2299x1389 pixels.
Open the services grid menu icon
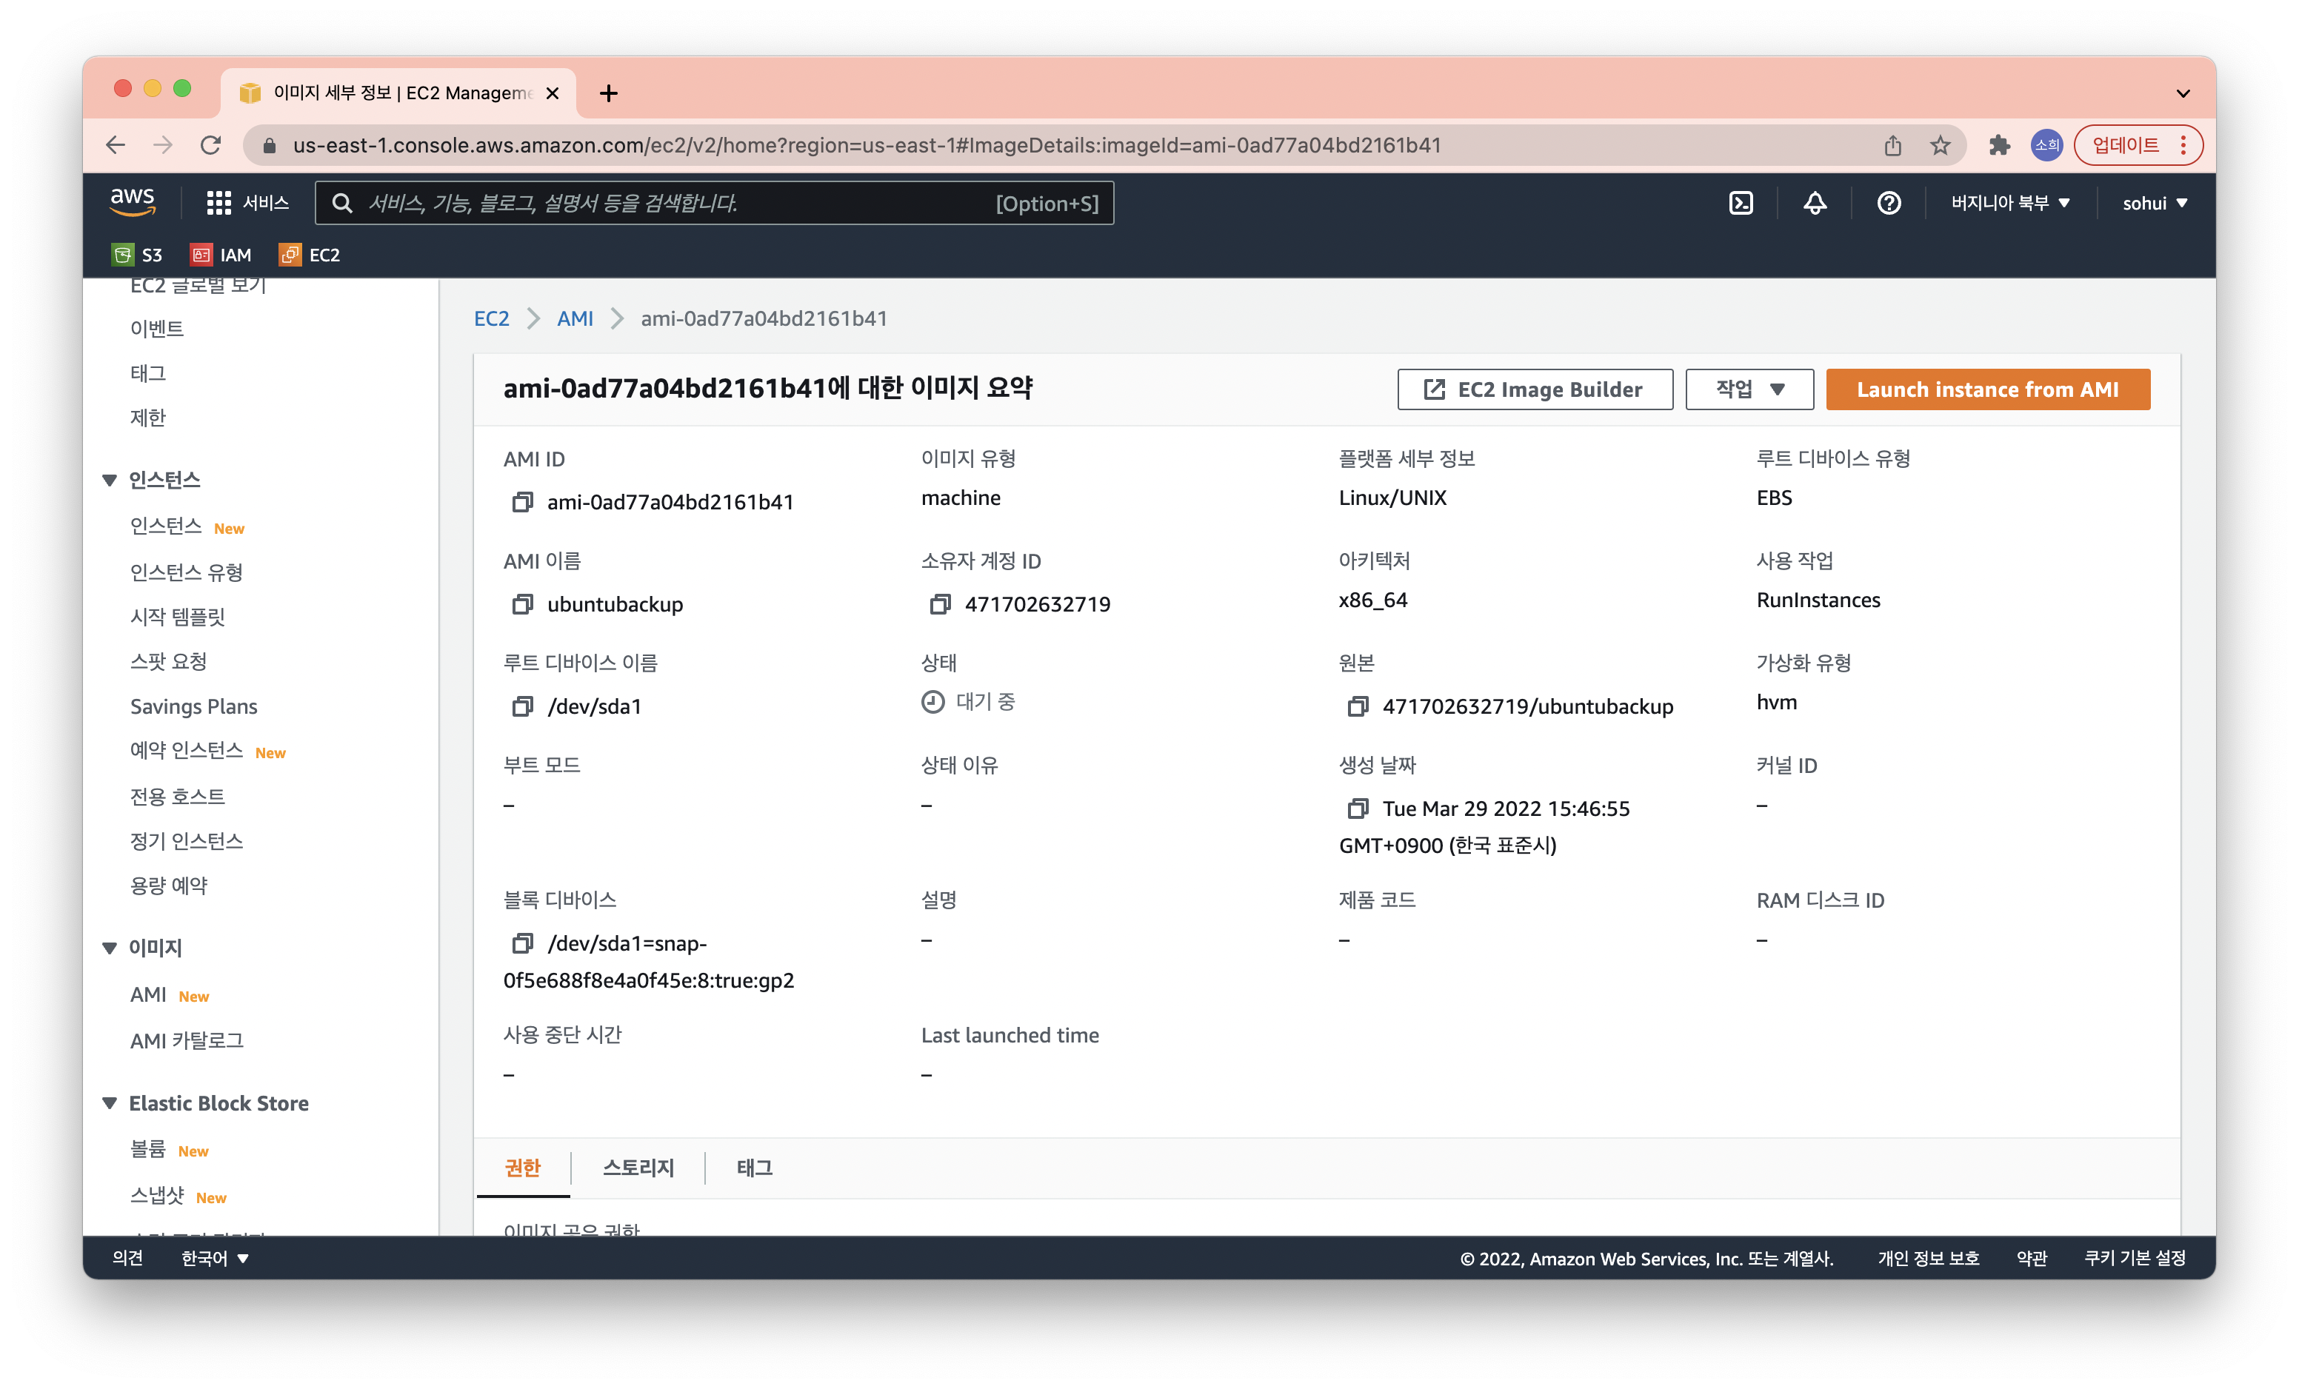pos(218,204)
